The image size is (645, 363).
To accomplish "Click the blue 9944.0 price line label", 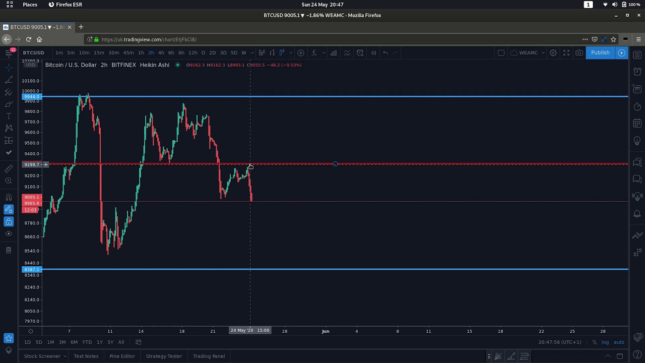I will tap(32, 96).
